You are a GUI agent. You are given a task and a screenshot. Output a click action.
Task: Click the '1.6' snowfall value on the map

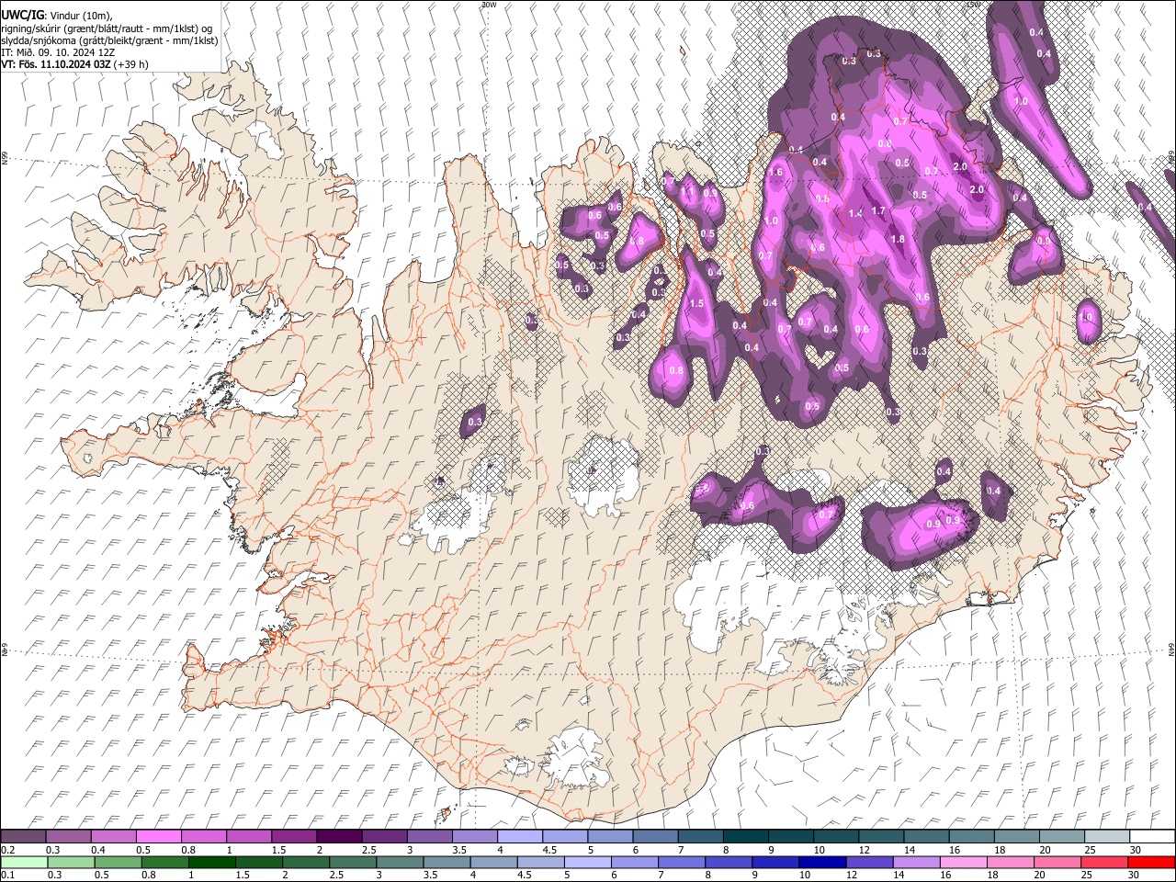tap(775, 172)
